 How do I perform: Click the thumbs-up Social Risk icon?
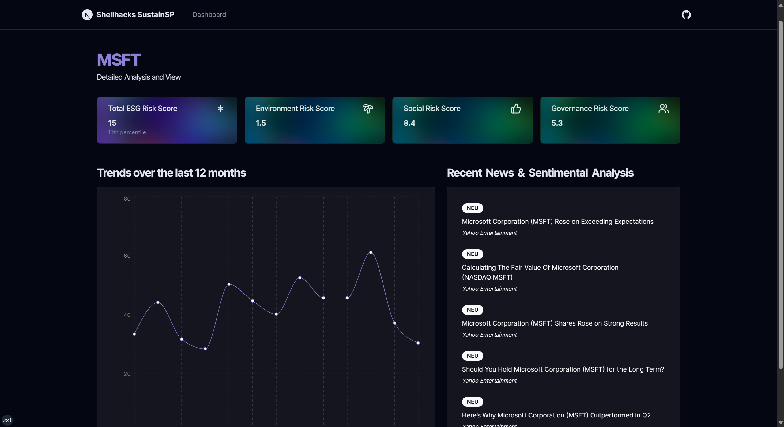516,109
